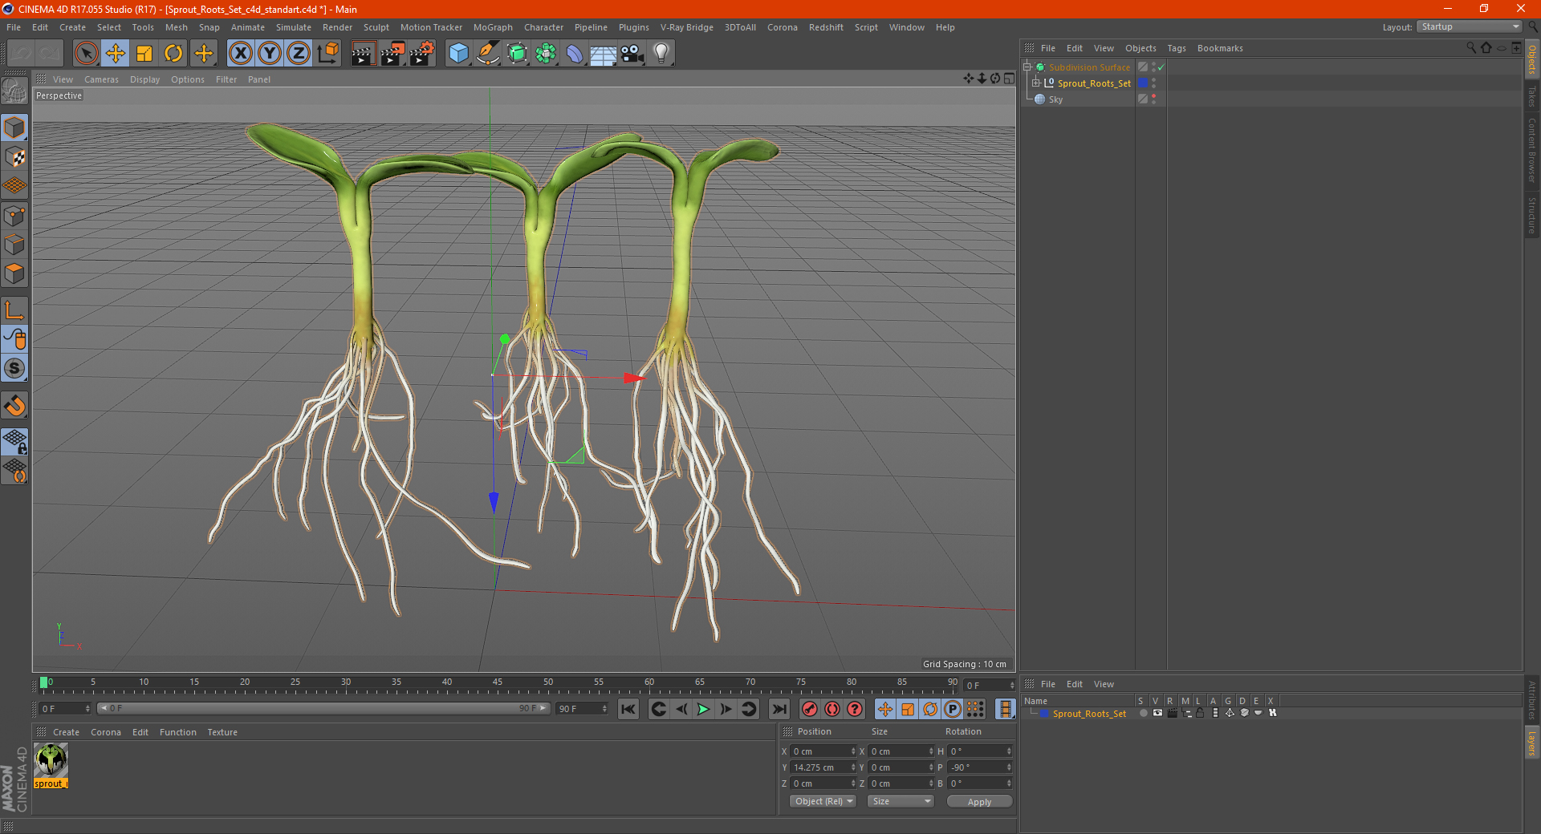Render the active view

coord(363,54)
